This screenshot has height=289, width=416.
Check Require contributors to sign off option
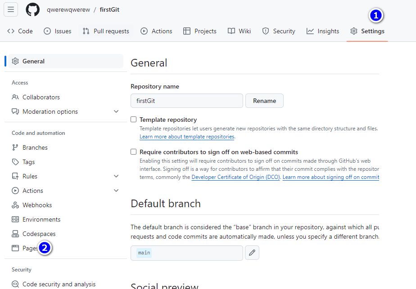click(133, 152)
